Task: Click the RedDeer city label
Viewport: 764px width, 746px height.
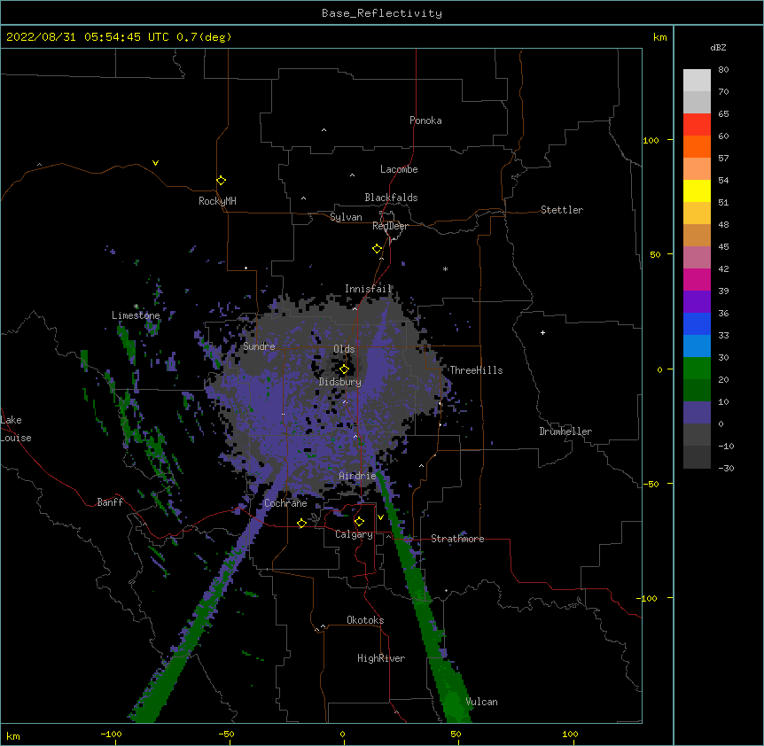Action: point(390,226)
